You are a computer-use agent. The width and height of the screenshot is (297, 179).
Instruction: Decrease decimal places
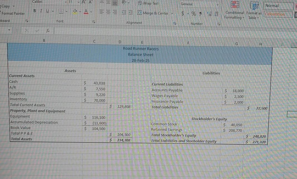216,14
